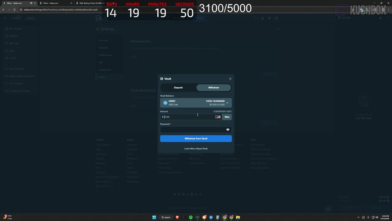Open the USDC vault currency dropdown
Viewport: 392px width, 221px height.
pos(196,103)
